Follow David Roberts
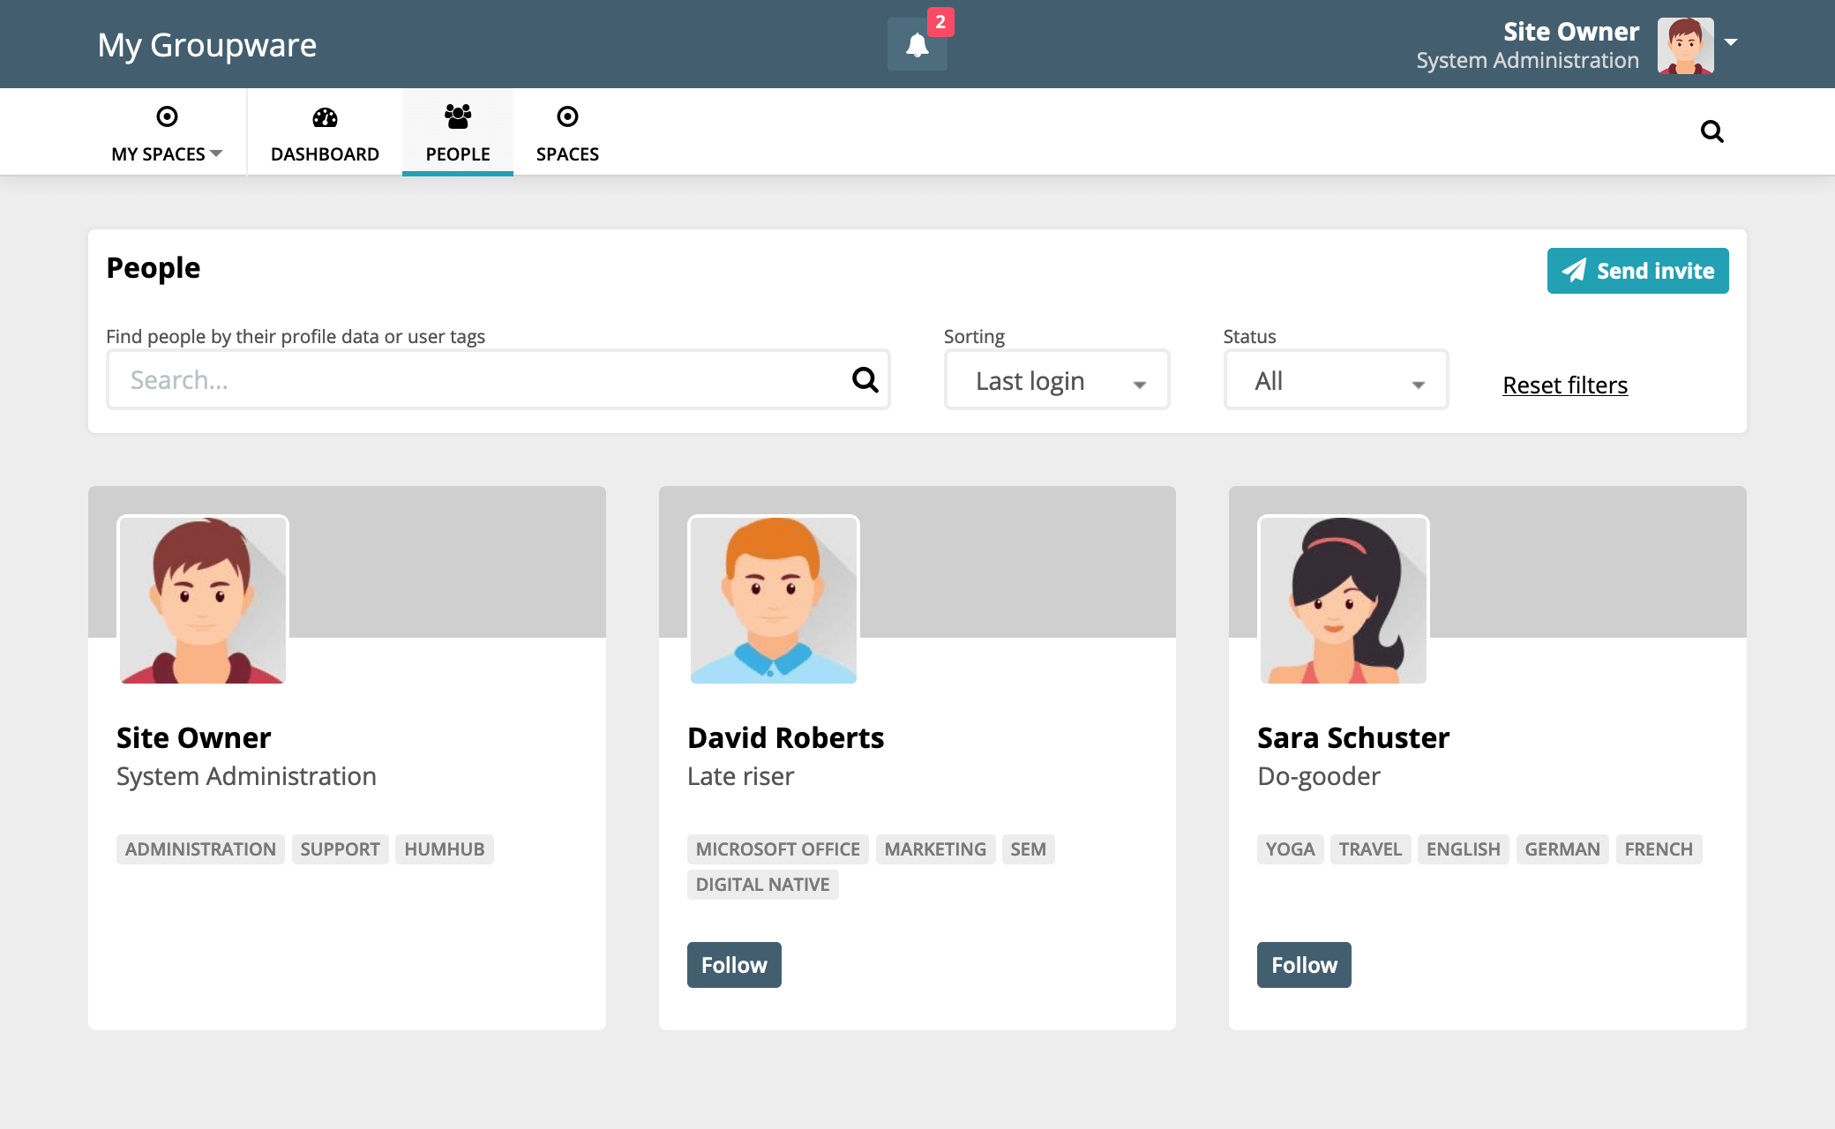This screenshot has width=1835, height=1129. [734, 965]
